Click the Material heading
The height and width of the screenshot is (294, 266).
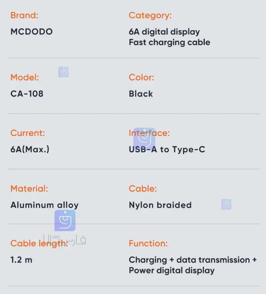coord(29,189)
